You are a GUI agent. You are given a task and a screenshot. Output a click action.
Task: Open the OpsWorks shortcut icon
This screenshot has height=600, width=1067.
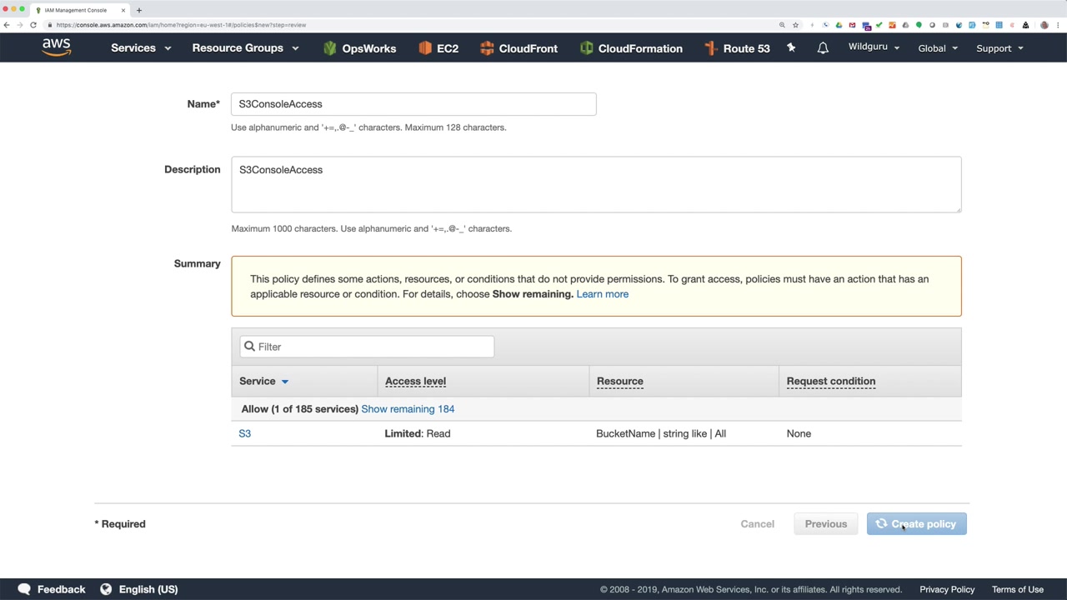pyautogui.click(x=330, y=48)
